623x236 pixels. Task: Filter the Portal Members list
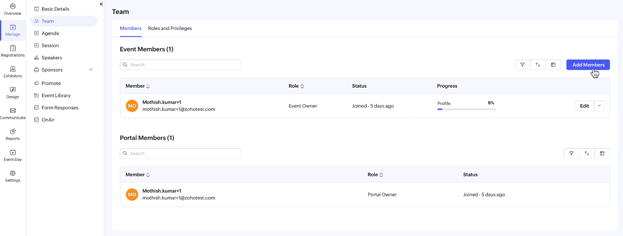click(572, 153)
